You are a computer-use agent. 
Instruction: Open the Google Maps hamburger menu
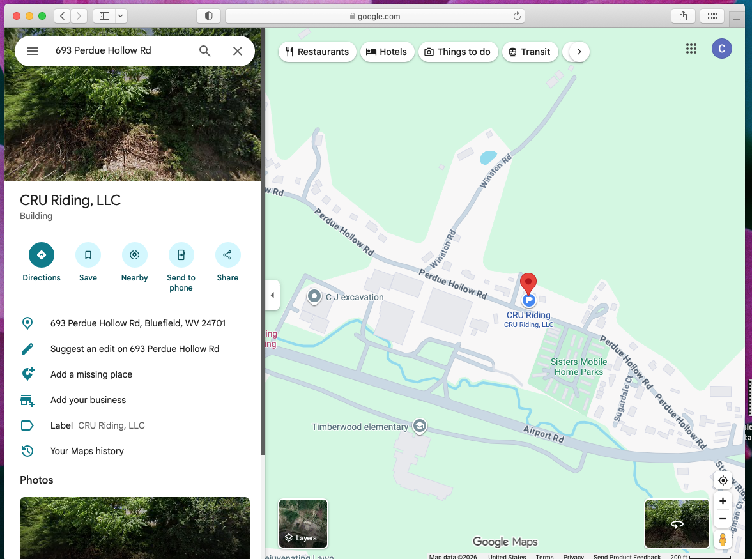coord(32,51)
